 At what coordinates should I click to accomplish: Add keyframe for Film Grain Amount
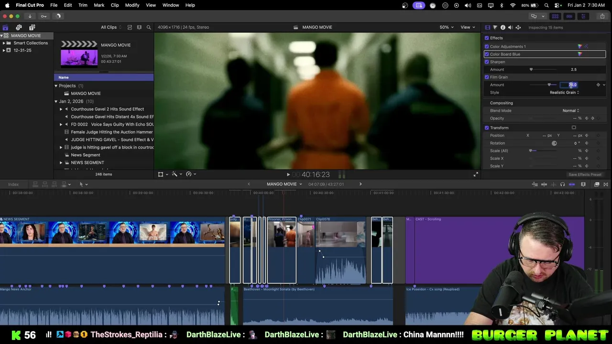pyautogui.click(x=598, y=85)
